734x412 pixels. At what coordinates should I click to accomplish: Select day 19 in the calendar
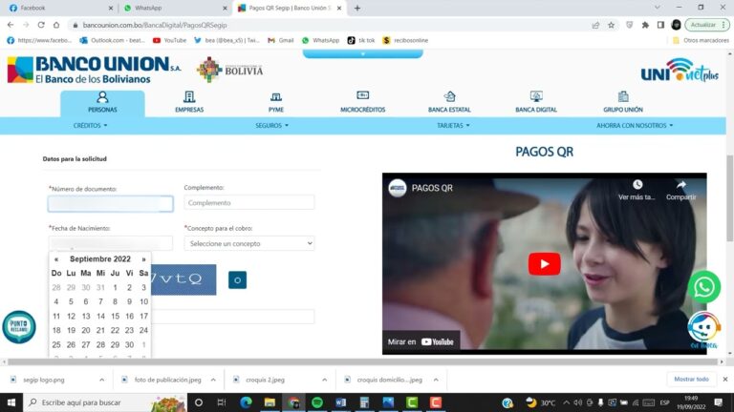(71, 330)
